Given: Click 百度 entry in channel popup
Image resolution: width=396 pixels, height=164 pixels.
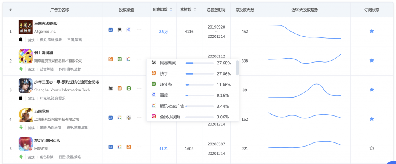Looking at the screenshot, I should point(164,95).
